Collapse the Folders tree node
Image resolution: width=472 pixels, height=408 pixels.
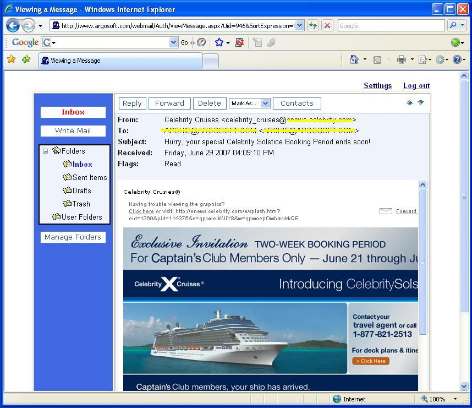point(45,151)
